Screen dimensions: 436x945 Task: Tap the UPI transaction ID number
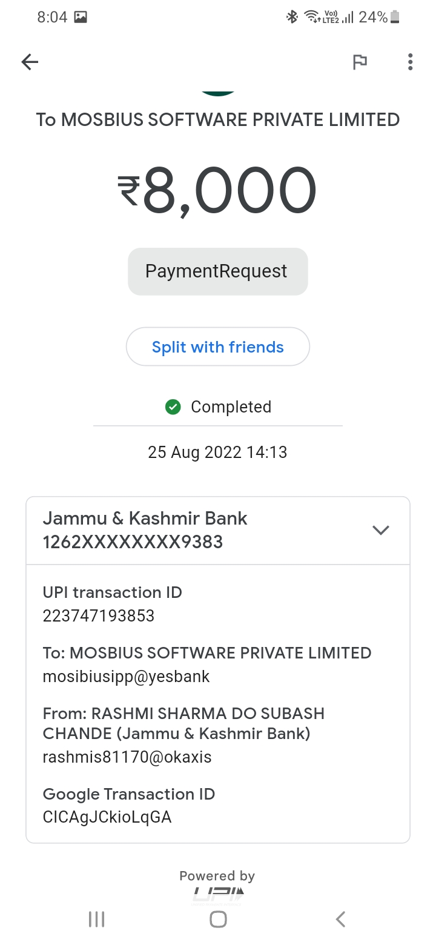point(99,616)
